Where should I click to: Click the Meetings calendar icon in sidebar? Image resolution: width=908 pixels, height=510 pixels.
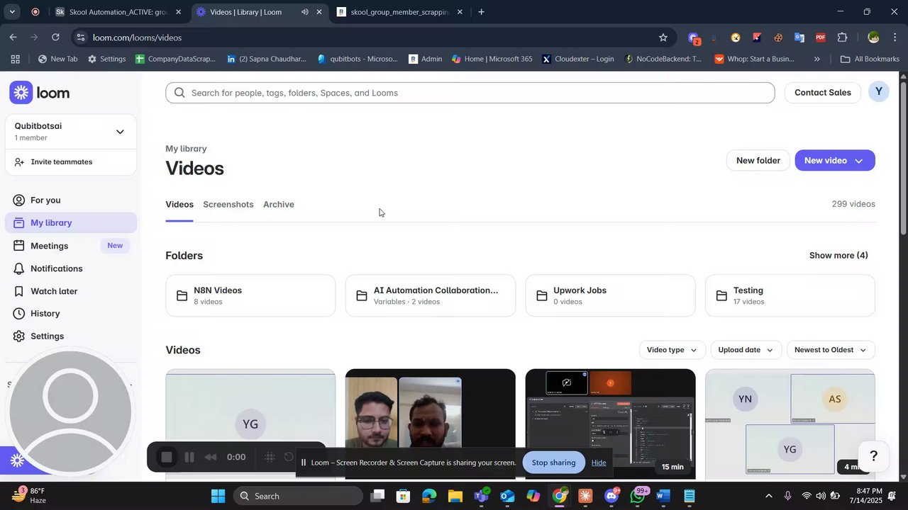[x=19, y=246]
